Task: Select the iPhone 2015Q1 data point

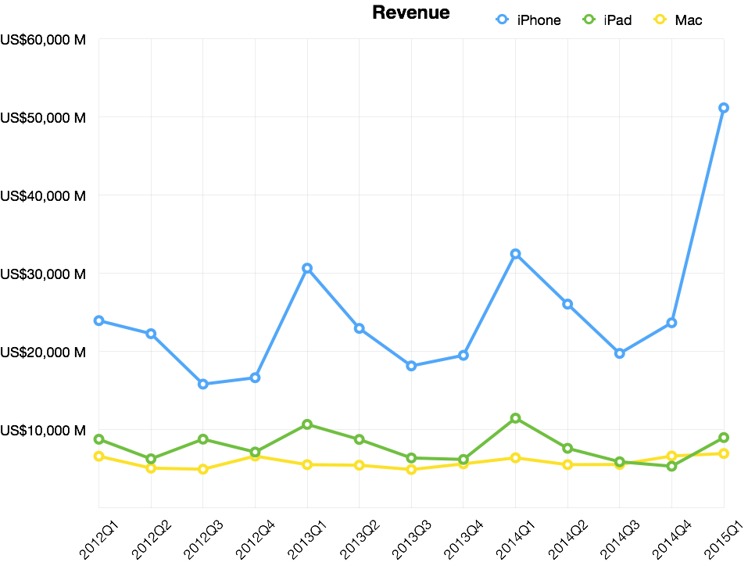Action: (x=724, y=108)
